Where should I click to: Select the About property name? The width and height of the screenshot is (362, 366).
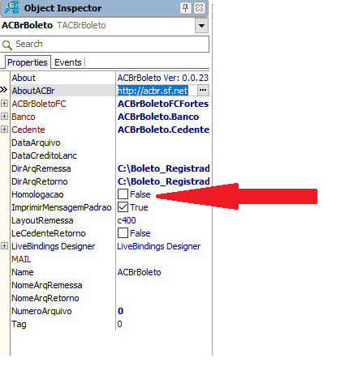click(x=24, y=78)
